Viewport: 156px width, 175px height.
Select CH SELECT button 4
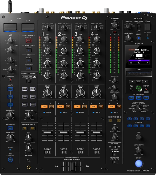148,119
